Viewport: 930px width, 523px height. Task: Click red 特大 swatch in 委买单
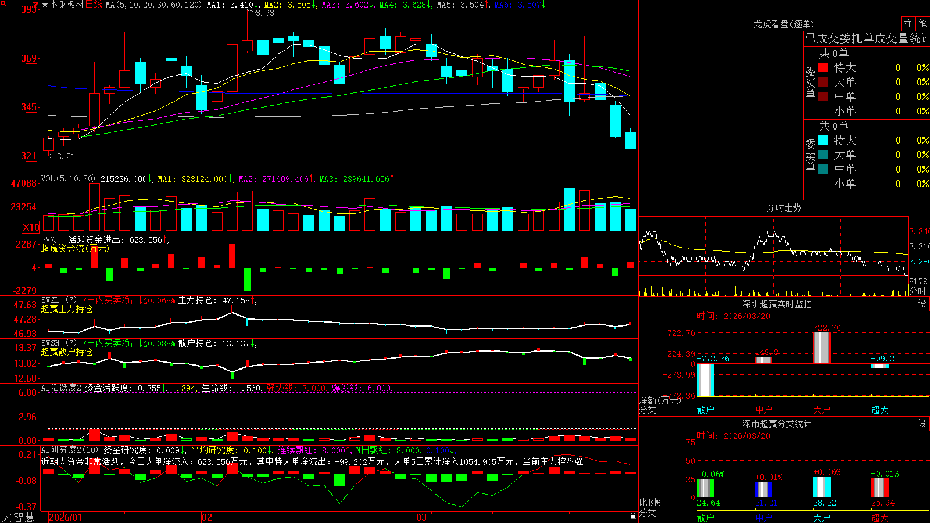[x=823, y=67]
